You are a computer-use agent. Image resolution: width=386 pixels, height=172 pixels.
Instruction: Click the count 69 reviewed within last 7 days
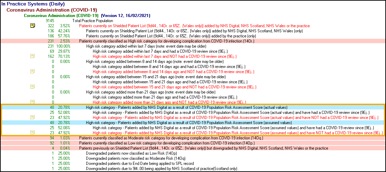(x=52, y=51)
